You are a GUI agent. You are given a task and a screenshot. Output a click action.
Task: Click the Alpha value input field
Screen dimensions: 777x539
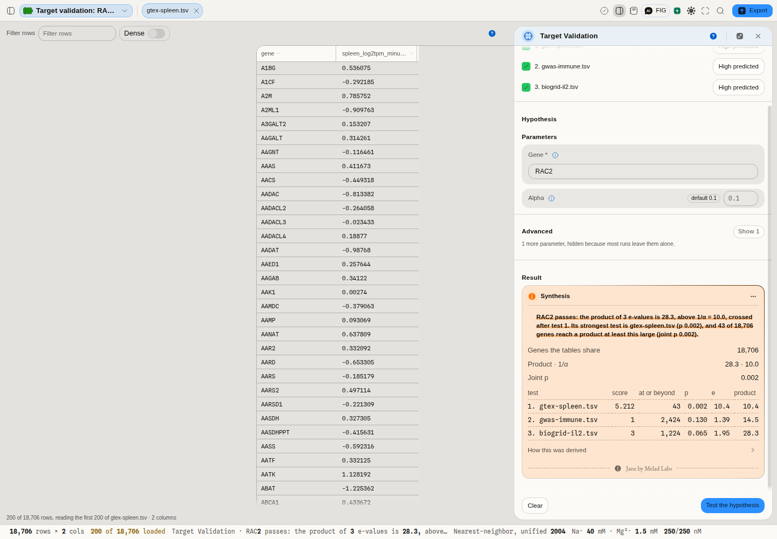coord(741,198)
